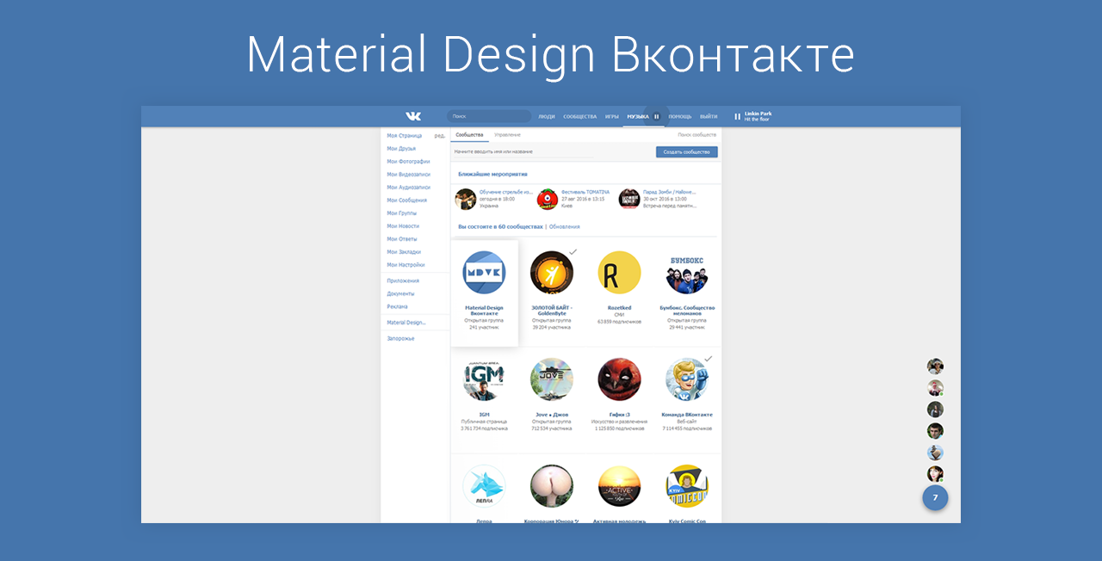Toggle the music player pause button in header
The image size is (1102, 561).
point(656,116)
